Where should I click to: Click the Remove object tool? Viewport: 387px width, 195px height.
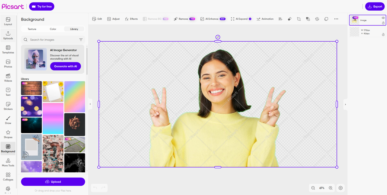184,19
